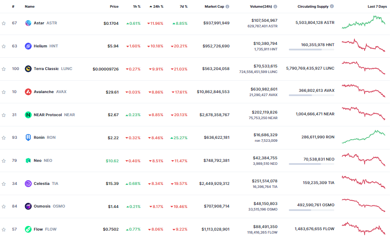Toggle the watchlist star for Neo
Viewport: 392px width, 240px height.
pos(4,161)
